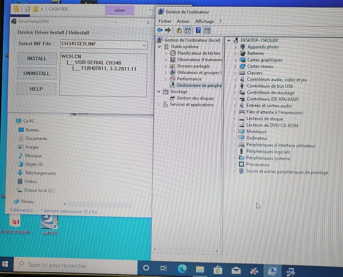Image resolution: width=343 pixels, height=277 pixels.
Task: Click Cartes réseau device category icon
Action: click(242, 66)
